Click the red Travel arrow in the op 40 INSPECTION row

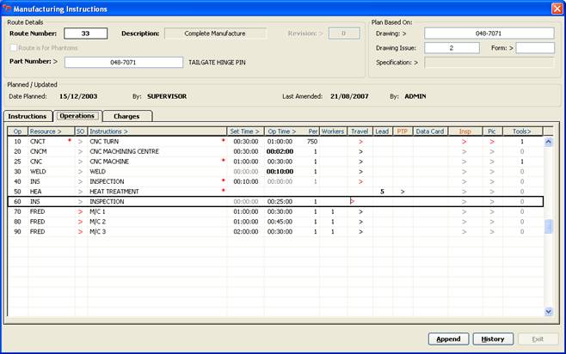(360, 181)
